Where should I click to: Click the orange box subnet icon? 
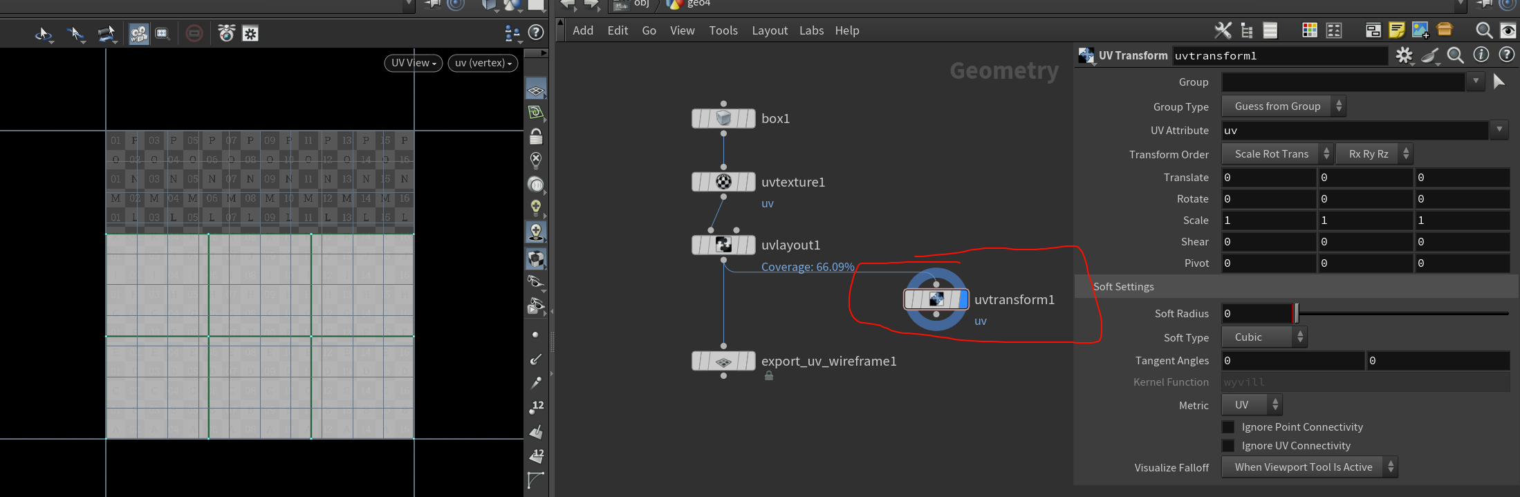(x=1445, y=29)
